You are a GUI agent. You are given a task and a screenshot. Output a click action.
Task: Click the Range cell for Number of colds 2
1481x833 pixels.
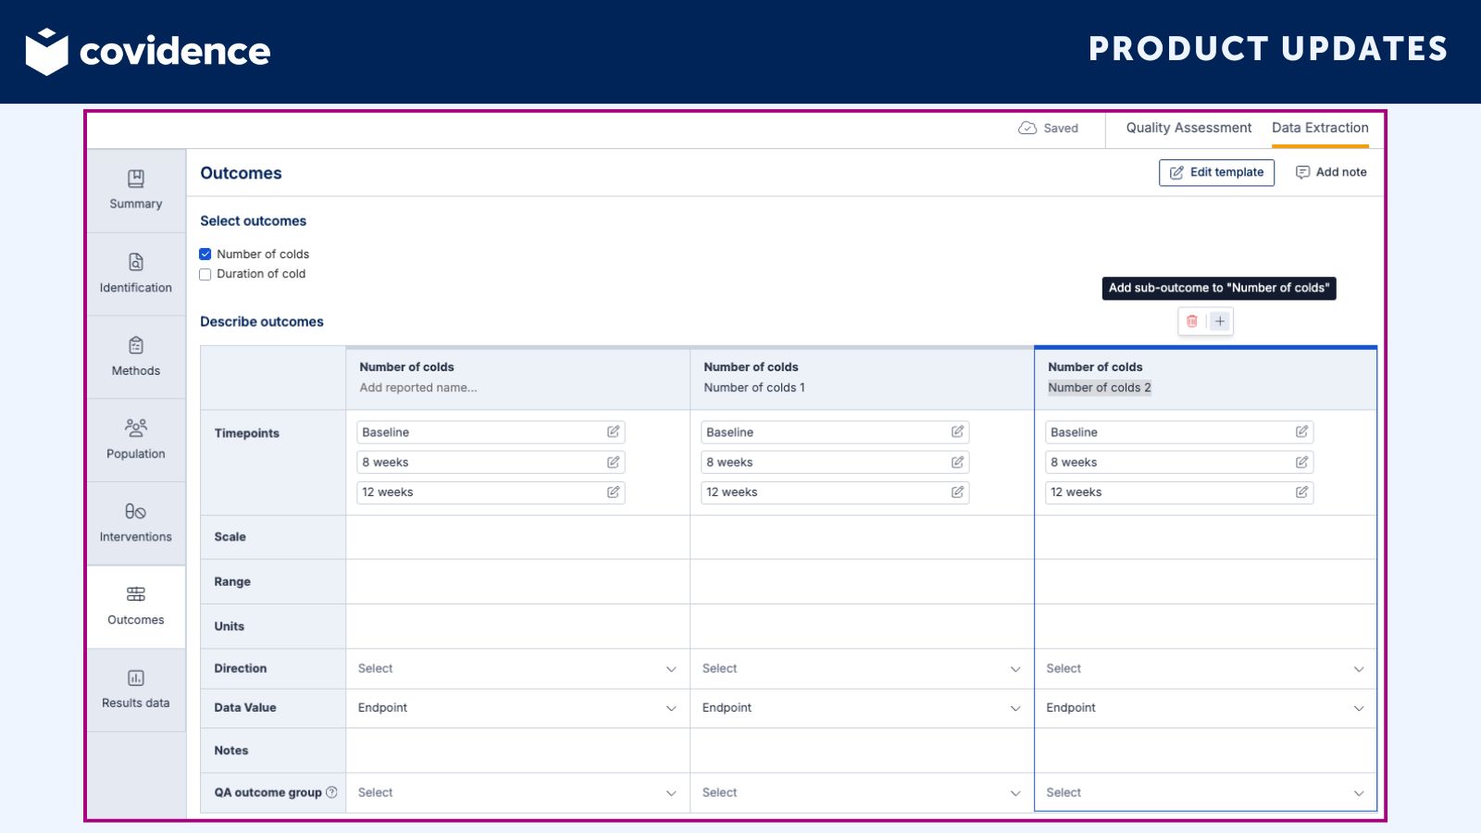click(1205, 581)
